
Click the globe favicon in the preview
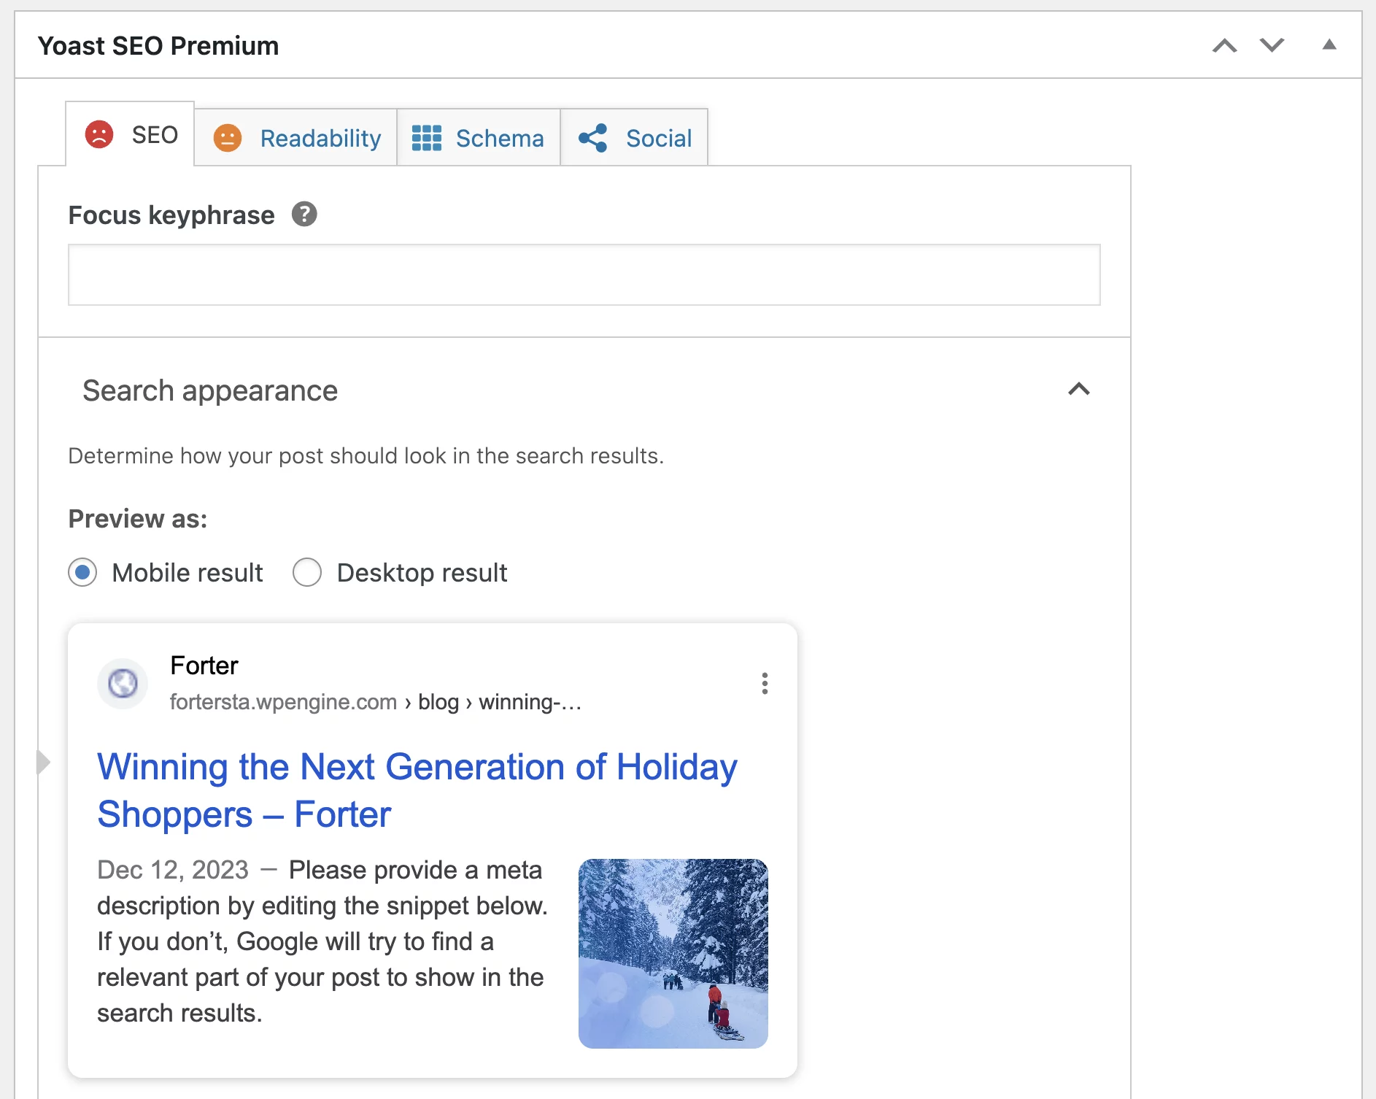click(123, 684)
